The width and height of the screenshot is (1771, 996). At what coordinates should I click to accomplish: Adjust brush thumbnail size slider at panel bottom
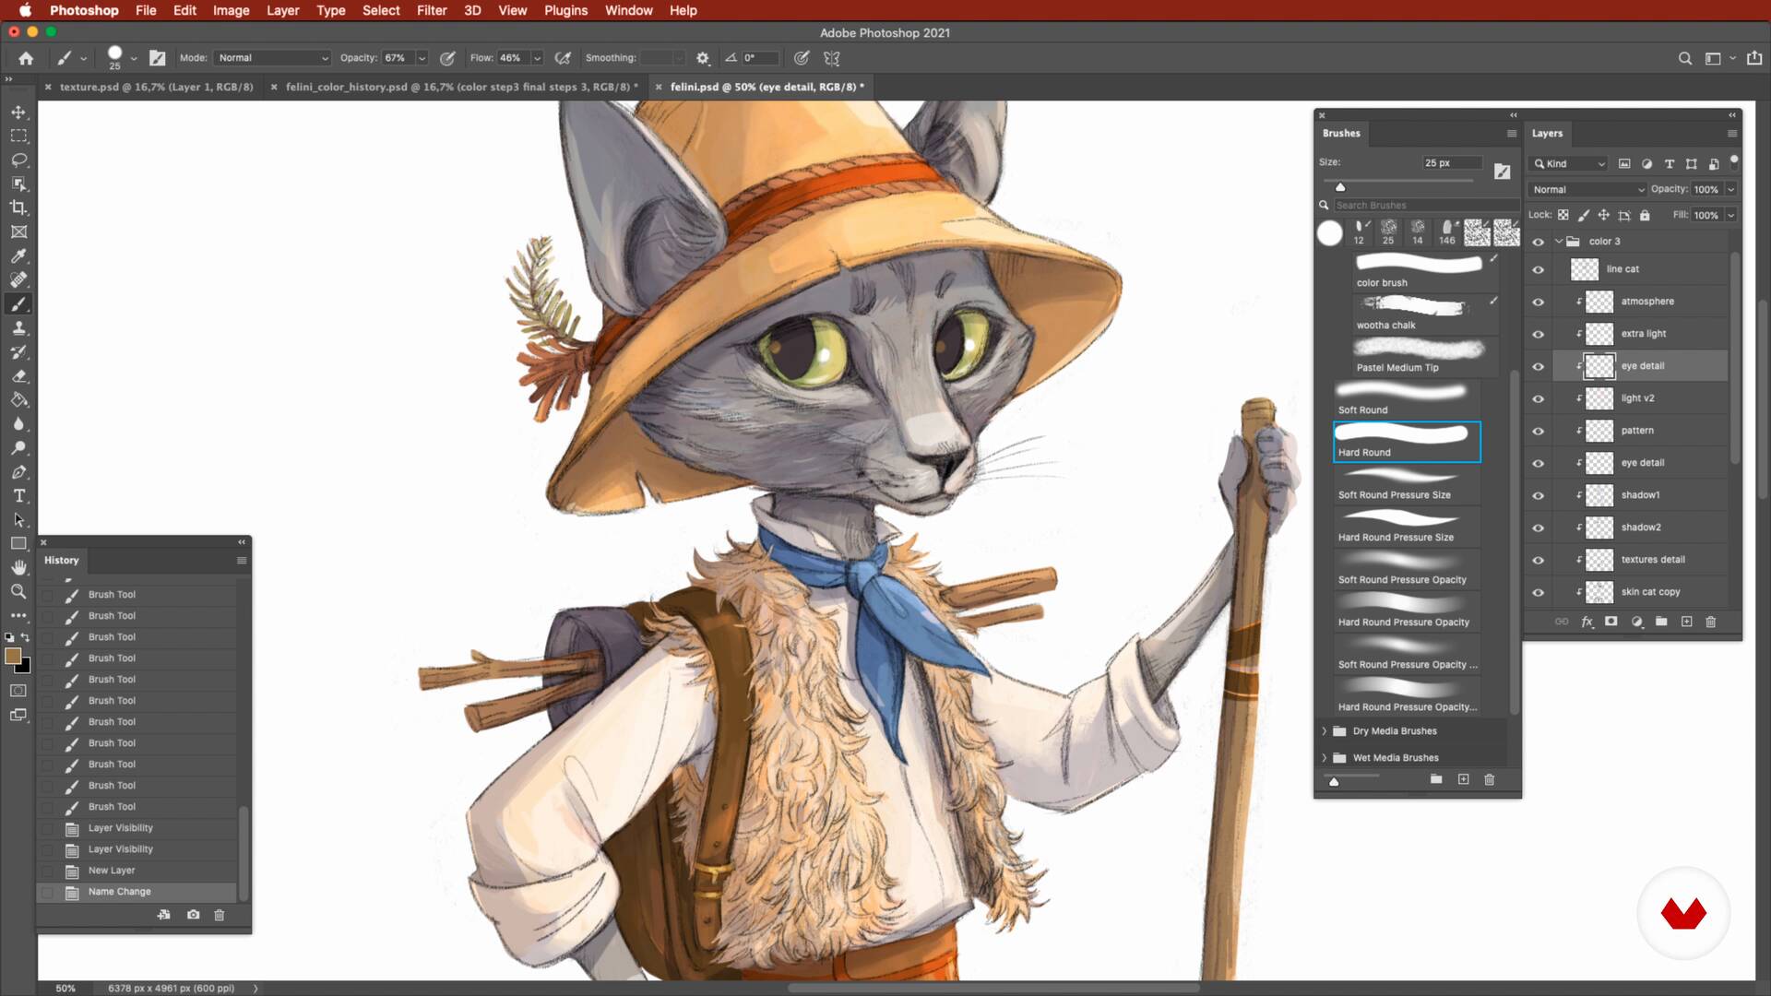1334,781
